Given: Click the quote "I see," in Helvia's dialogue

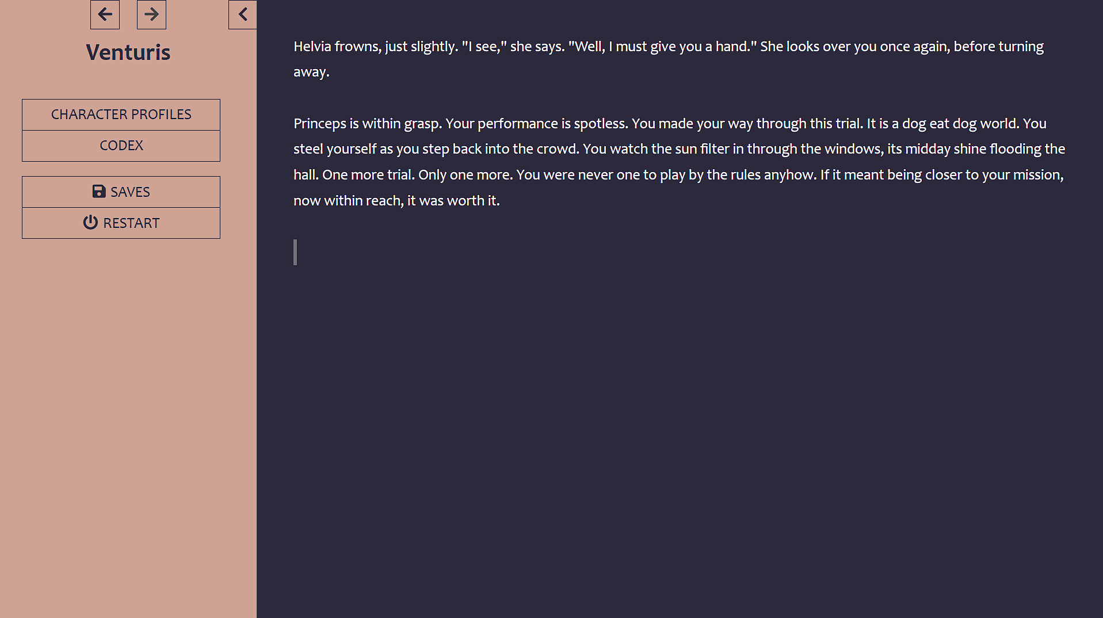Looking at the screenshot, I should tap(484, 47).
